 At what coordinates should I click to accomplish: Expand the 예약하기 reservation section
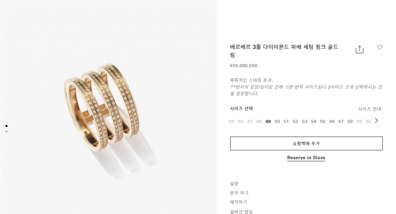[238, 202]
